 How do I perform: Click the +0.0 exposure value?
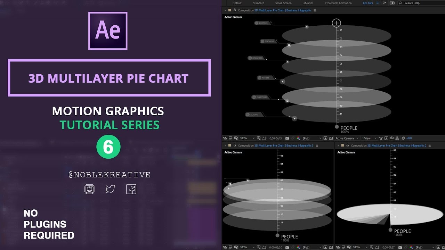pyautogui.click(x=409, y=138)
